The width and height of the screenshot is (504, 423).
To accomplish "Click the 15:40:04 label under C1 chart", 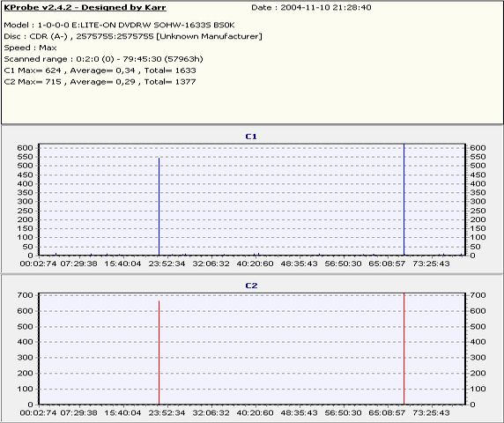I will tap(122, 263).
